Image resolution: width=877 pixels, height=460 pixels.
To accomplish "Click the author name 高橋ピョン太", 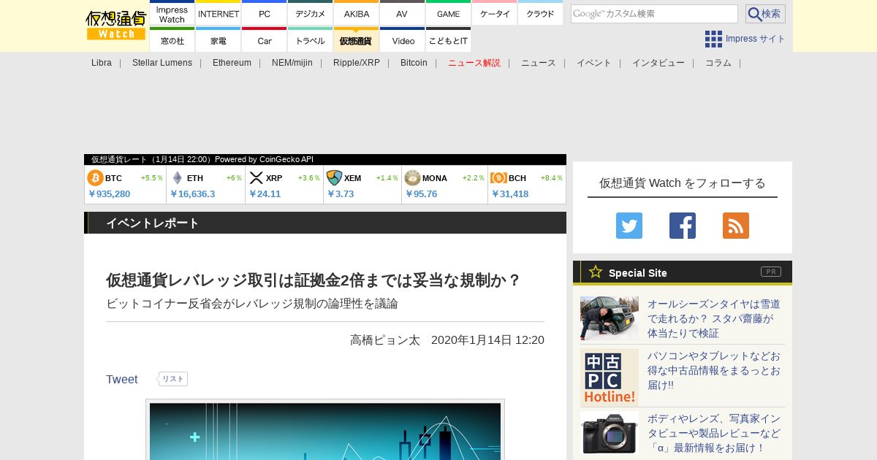I will pyautogui.click(x=385, y=340).
